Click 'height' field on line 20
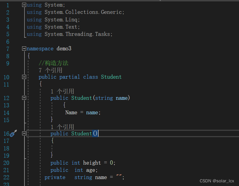 [x=92, y=163]
